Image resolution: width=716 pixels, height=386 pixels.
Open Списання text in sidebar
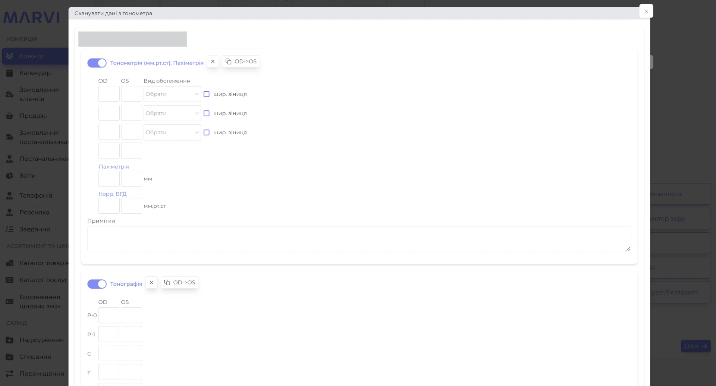point(35,357)
